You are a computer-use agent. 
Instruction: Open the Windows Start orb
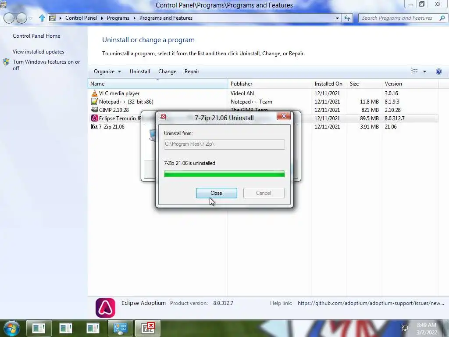(12, 328)
